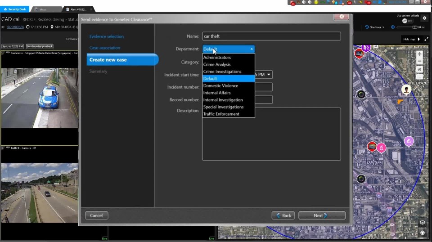
Task: Click the purple route marker on map
Action: click(366, 48)
